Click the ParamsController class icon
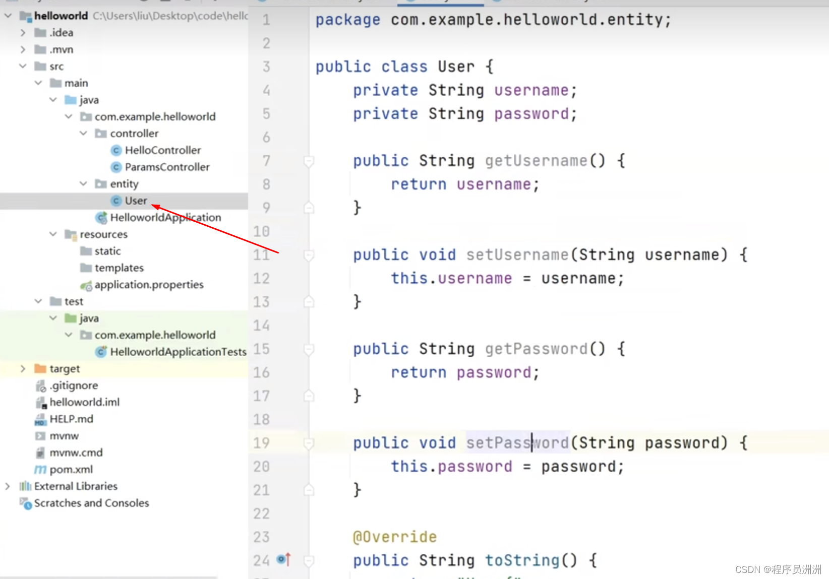 coord(116,167)
